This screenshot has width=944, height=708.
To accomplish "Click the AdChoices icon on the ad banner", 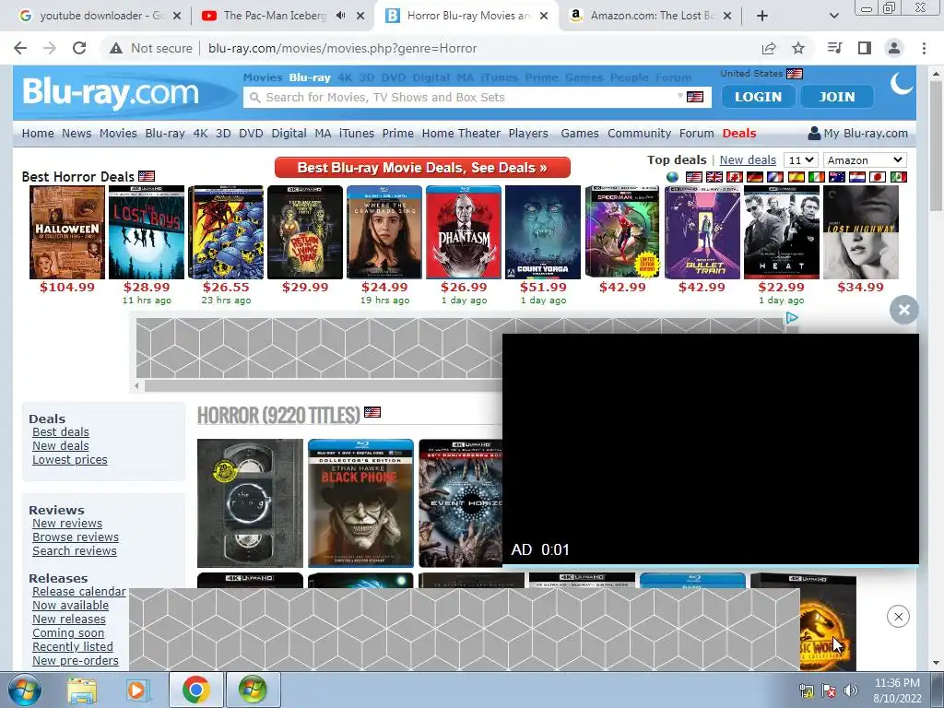I will point(792,317).
